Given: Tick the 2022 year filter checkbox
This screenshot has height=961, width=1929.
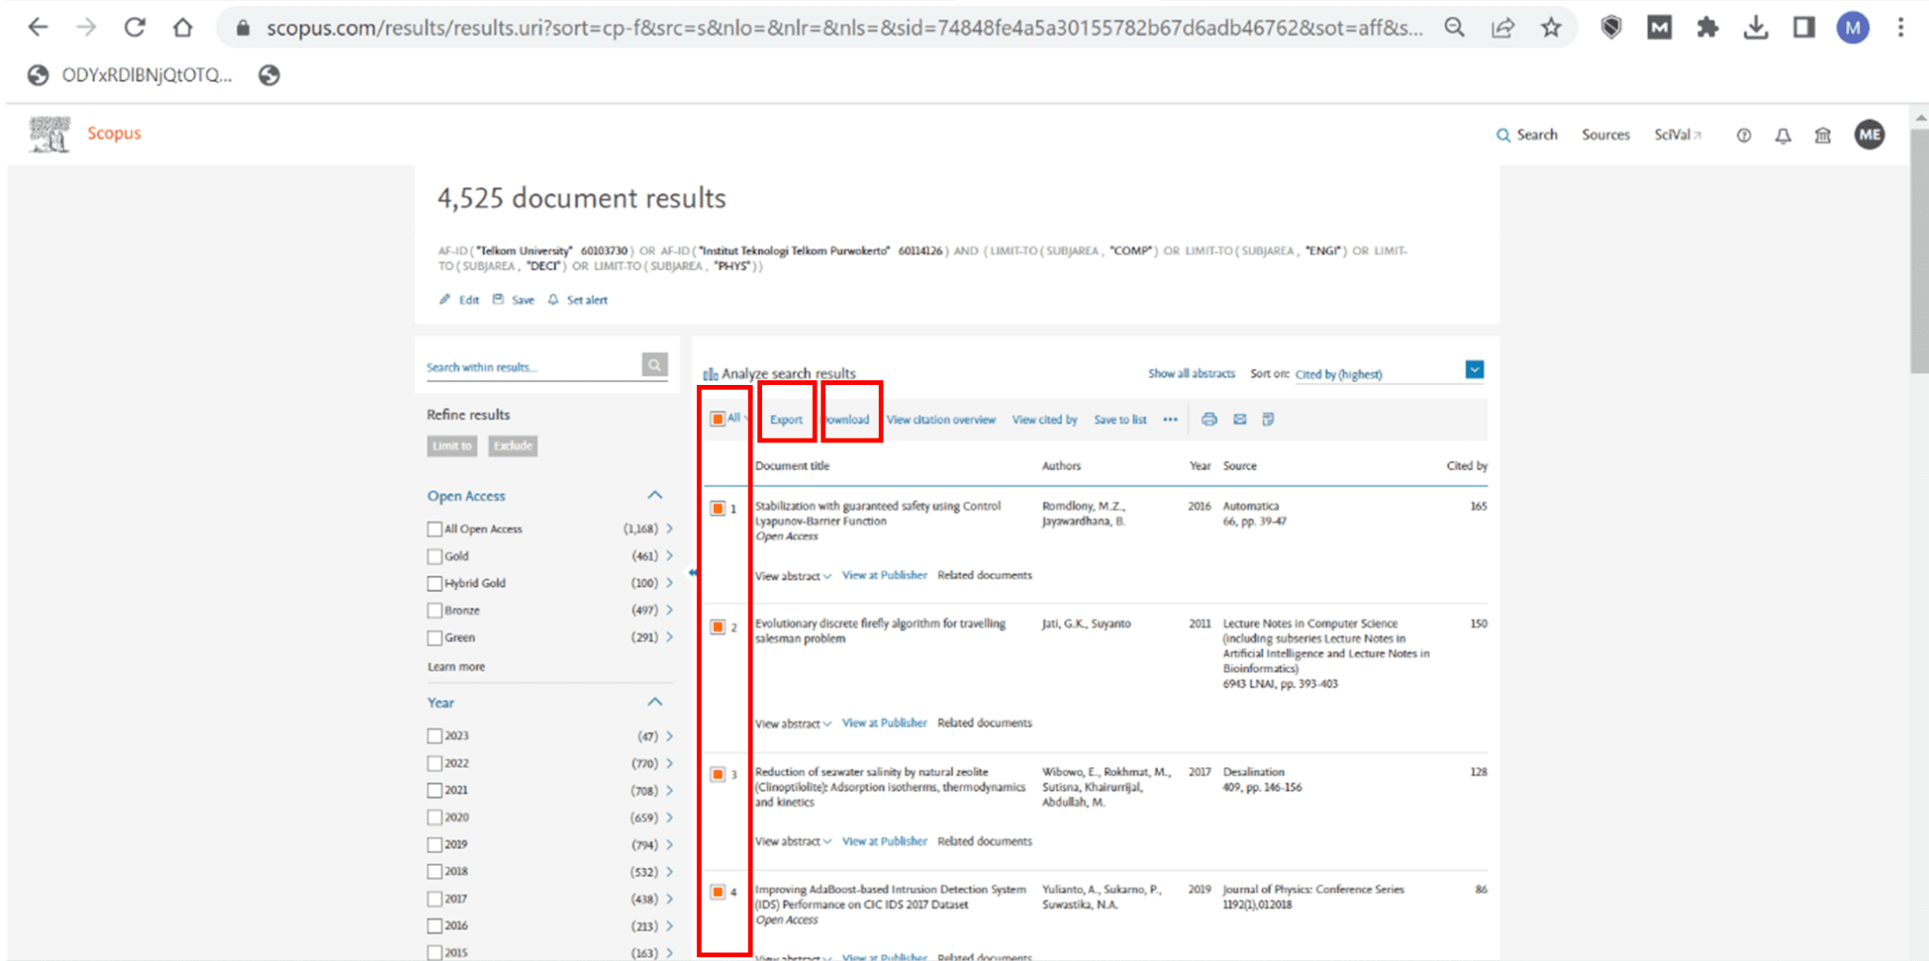Looking at the screenshot, I should 434,763.
